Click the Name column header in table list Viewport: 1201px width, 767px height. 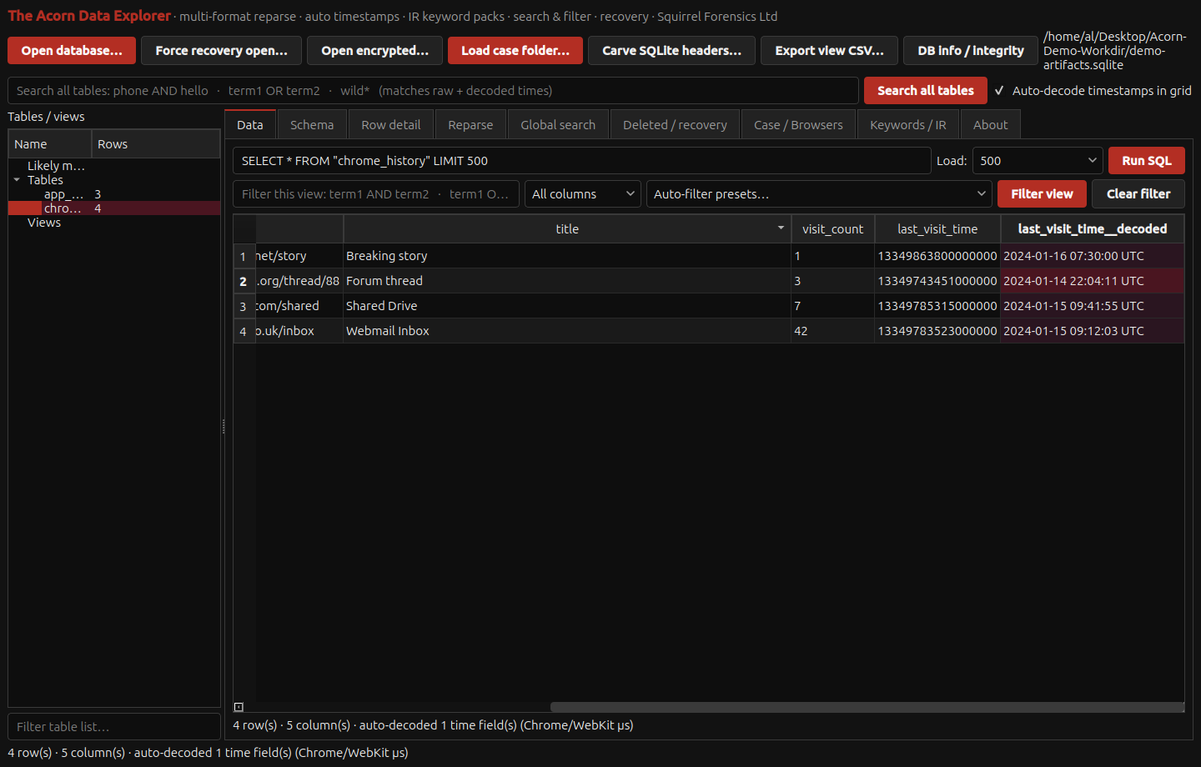[50, 143]
